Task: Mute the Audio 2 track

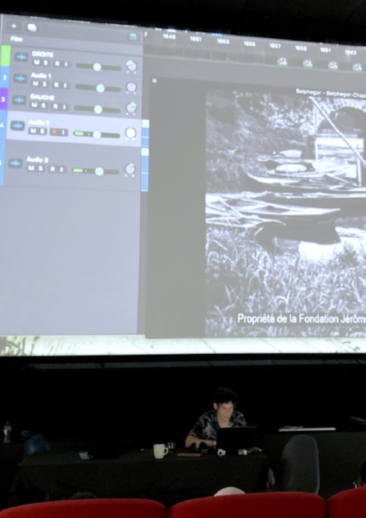Action: point(33,130)
